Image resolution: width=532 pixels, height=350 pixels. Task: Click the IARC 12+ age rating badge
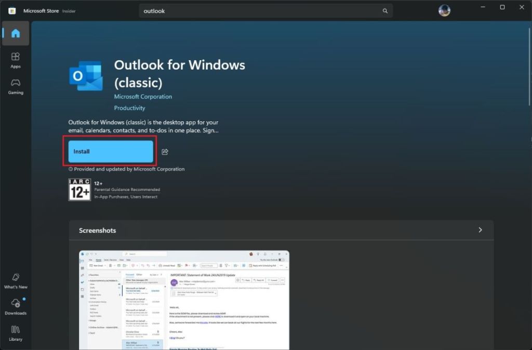79,189
